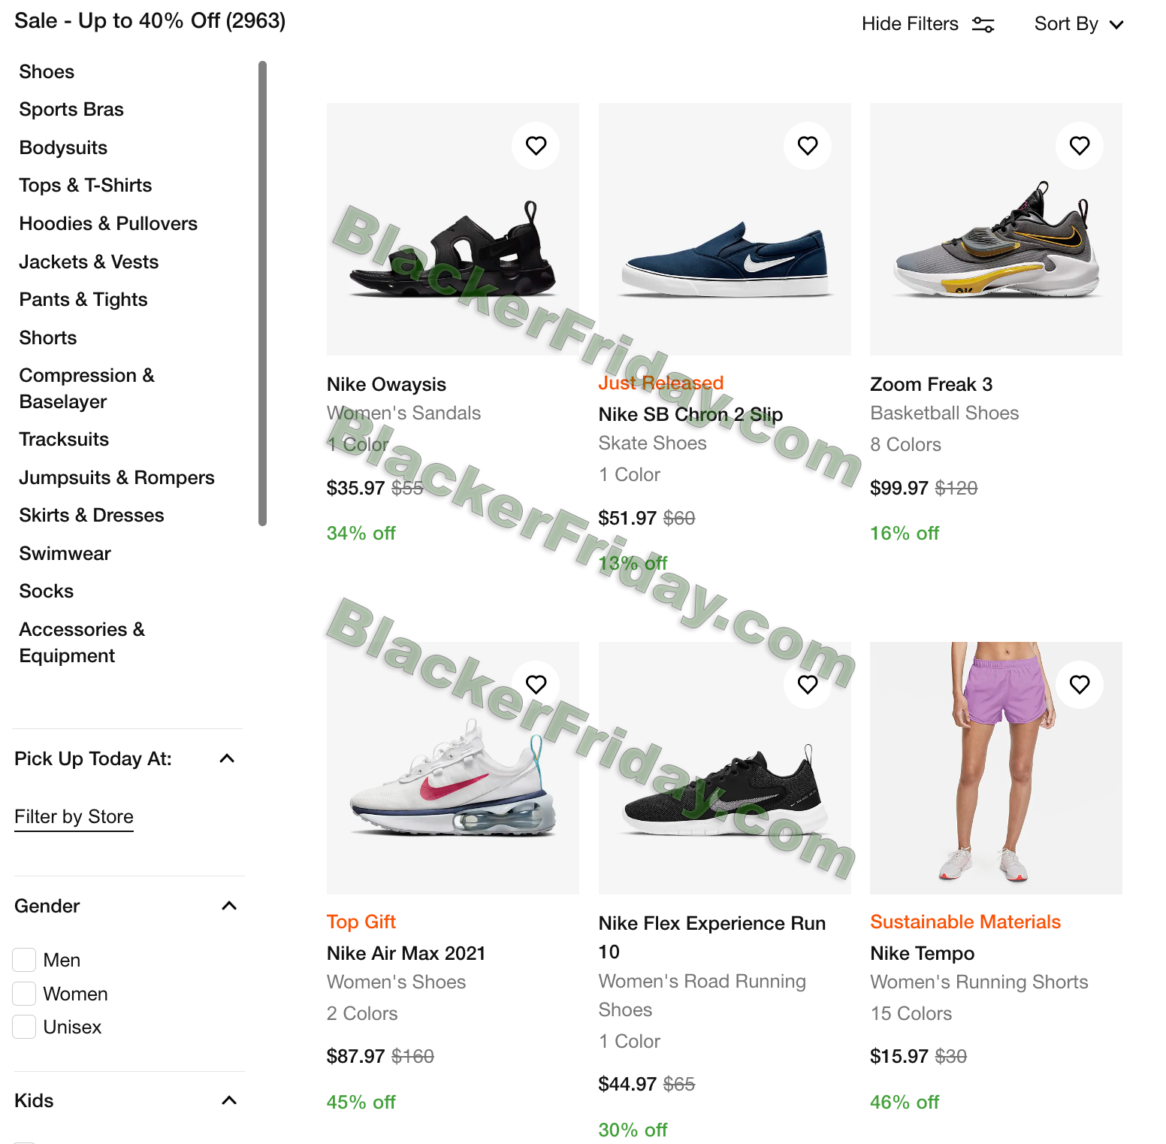
Task: Favorite the Nike Owaysis sandals with heart icon
Action: pos(536,146)
